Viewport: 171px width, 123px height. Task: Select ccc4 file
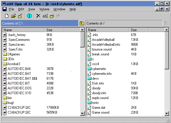tap(95, 64)
